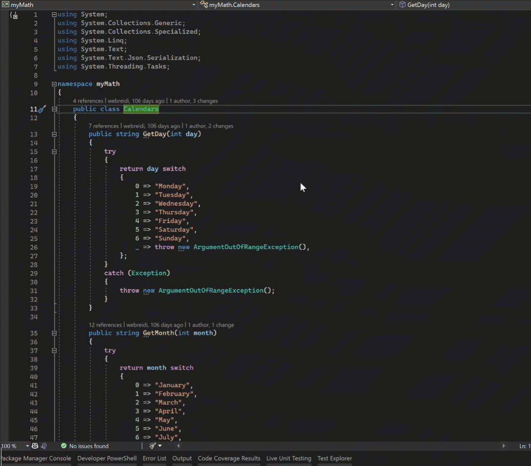
Task: Open the code cleanup options dropdown arrow
Action: 159,445
